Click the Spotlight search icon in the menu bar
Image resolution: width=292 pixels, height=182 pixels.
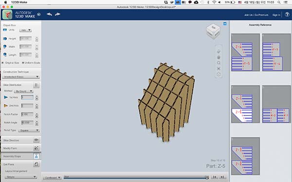[x=279, y=2]
